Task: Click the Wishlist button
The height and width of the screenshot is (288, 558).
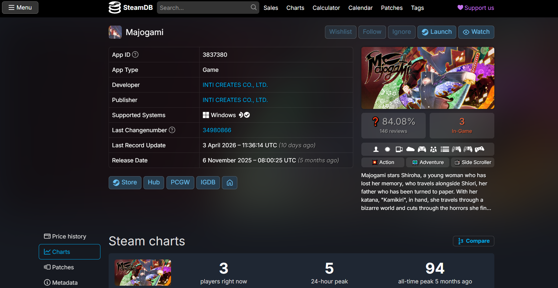Action: pos(341,32)
